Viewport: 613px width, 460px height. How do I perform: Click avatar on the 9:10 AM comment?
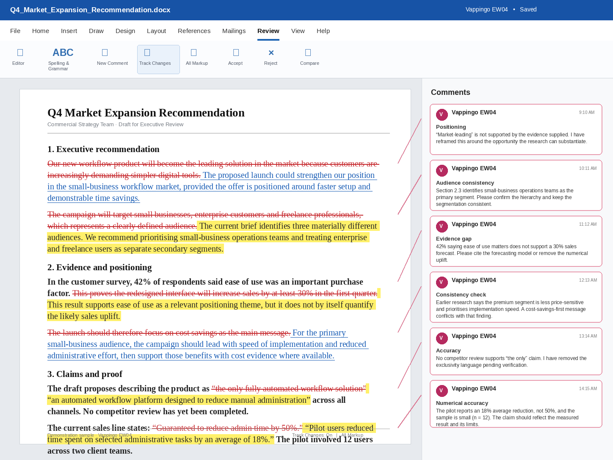click(442, 115)
